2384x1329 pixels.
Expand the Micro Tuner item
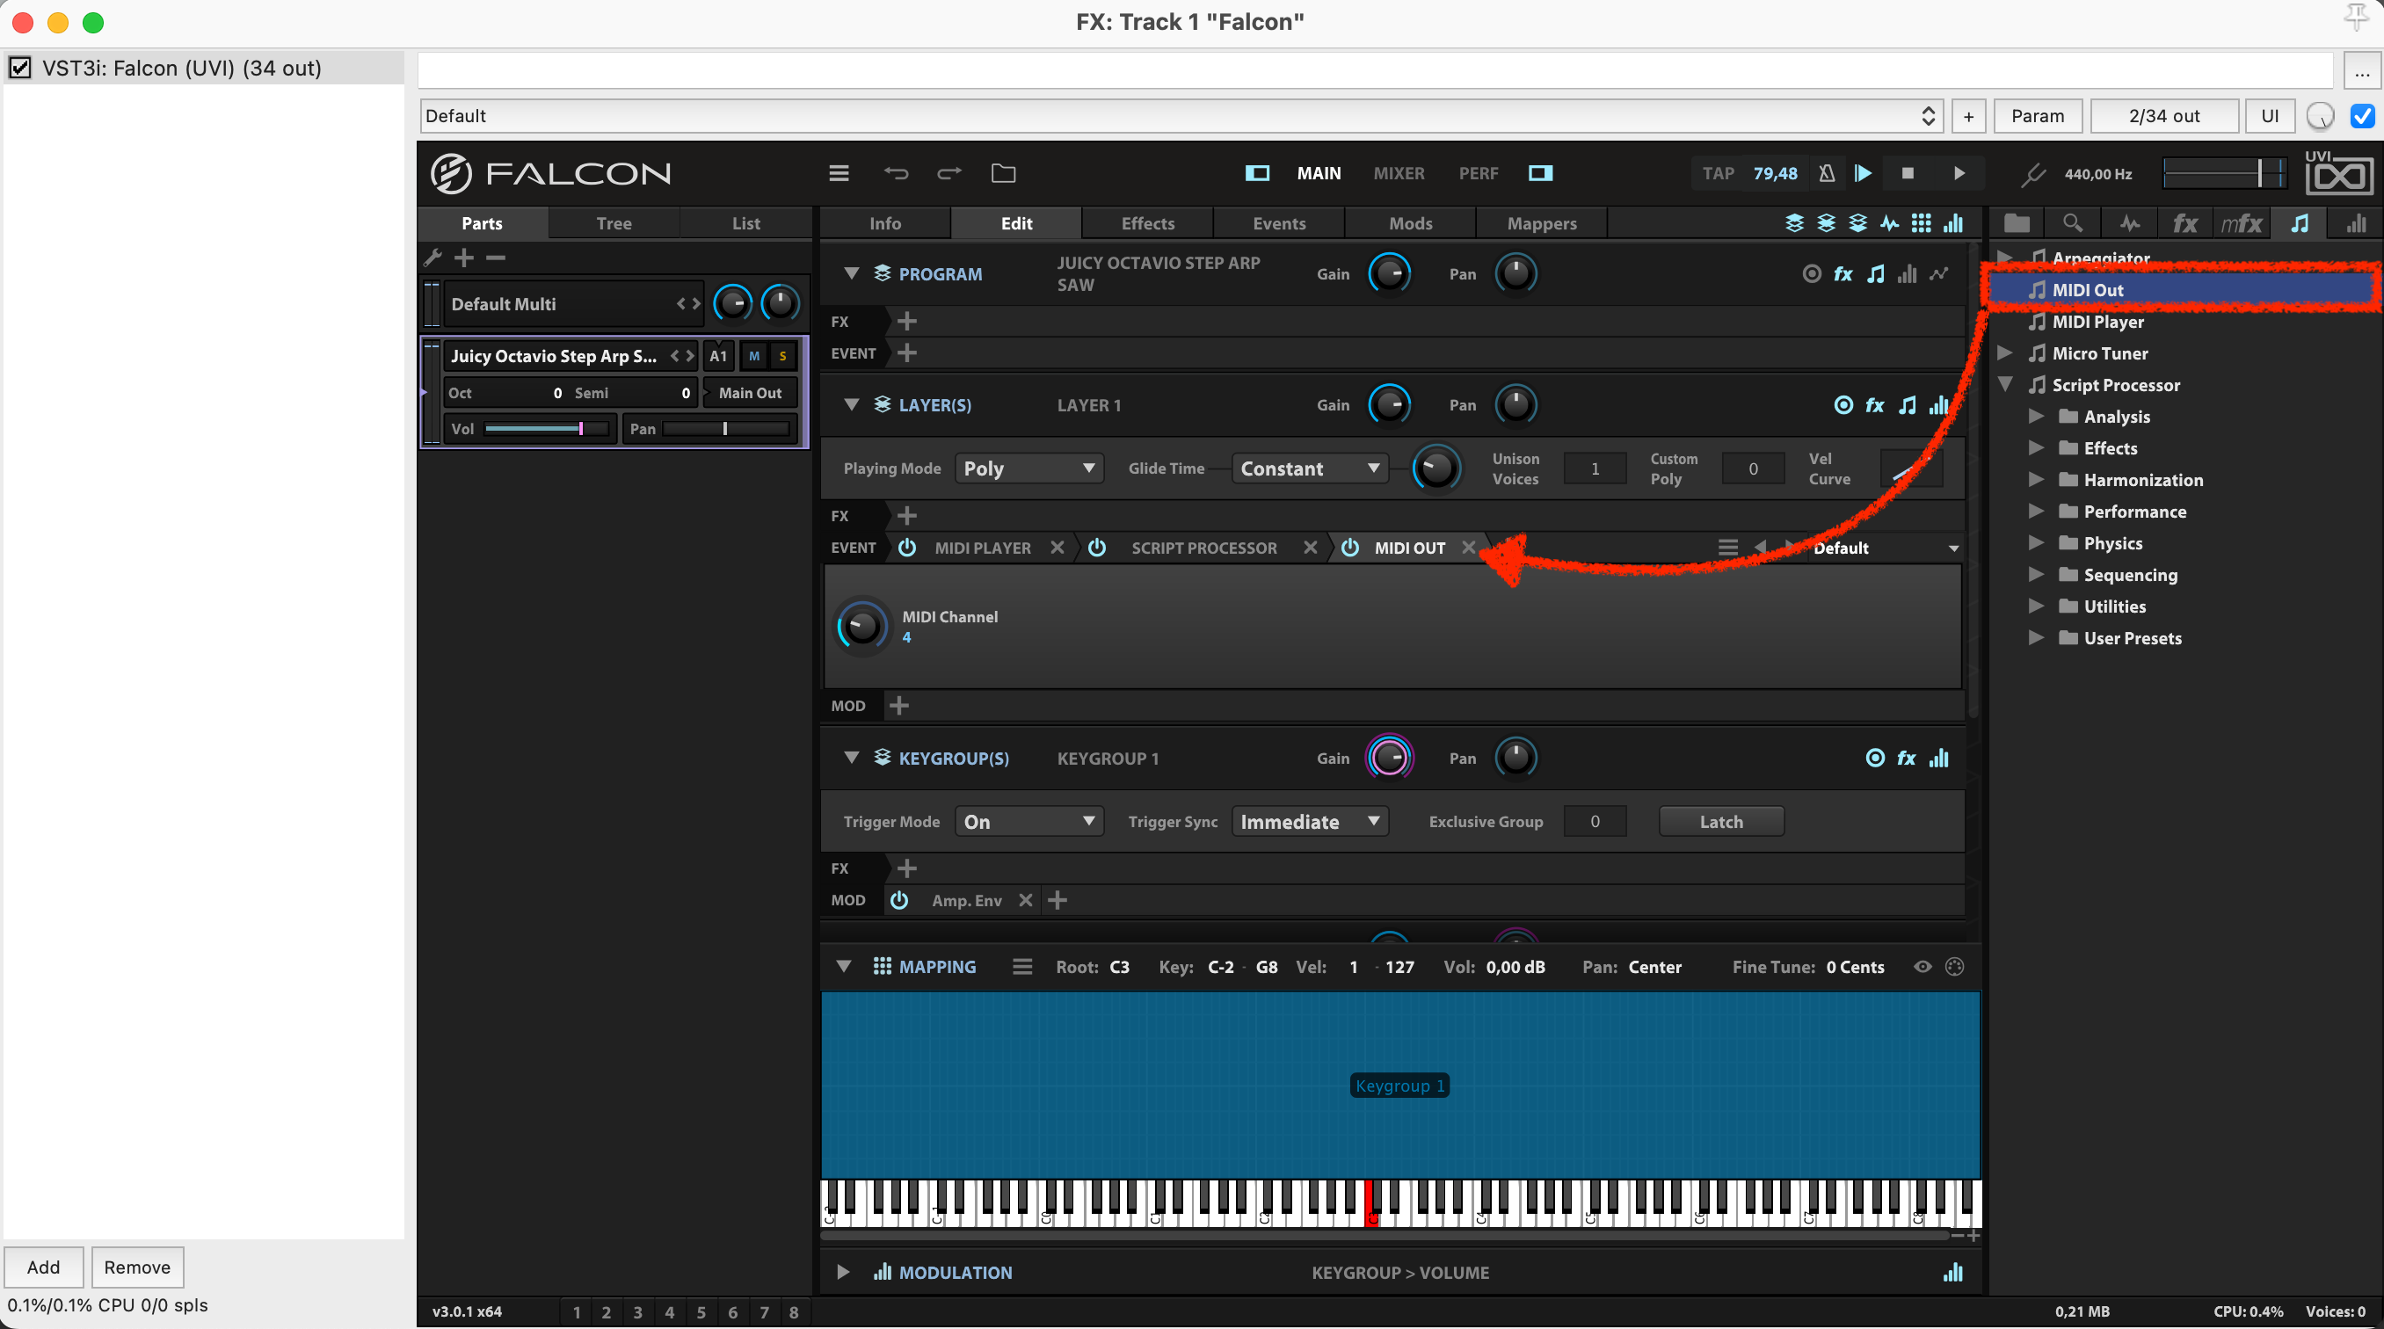pyautogui.click(x=2004, y=352)
